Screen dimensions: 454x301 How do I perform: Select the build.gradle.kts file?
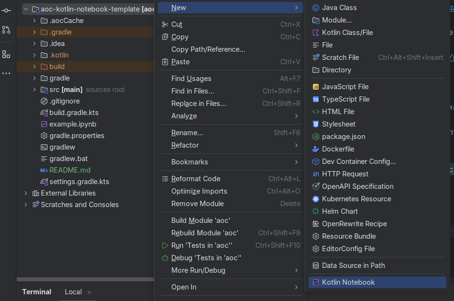[73, 113]
